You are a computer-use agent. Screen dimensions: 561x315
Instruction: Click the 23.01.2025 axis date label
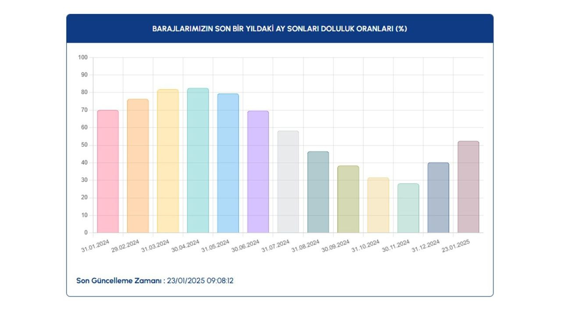[456, 246]
